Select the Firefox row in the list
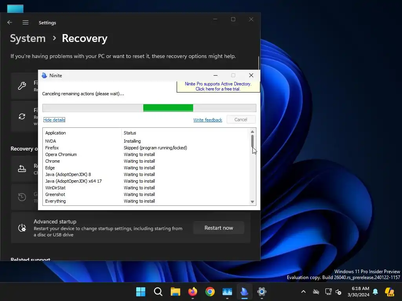Screen dimensions: 402x301 coord(146,148)
